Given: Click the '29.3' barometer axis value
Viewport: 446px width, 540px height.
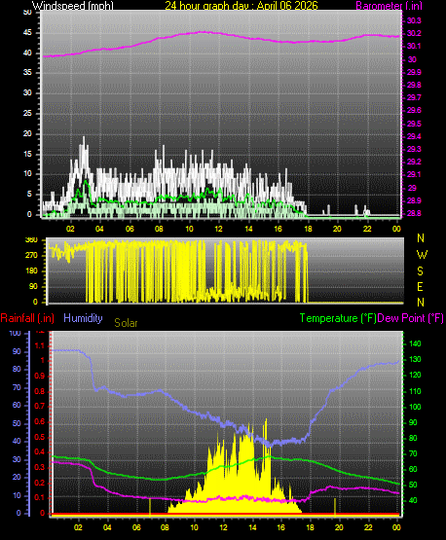Looking at the screenshot, I should (414, 149).
